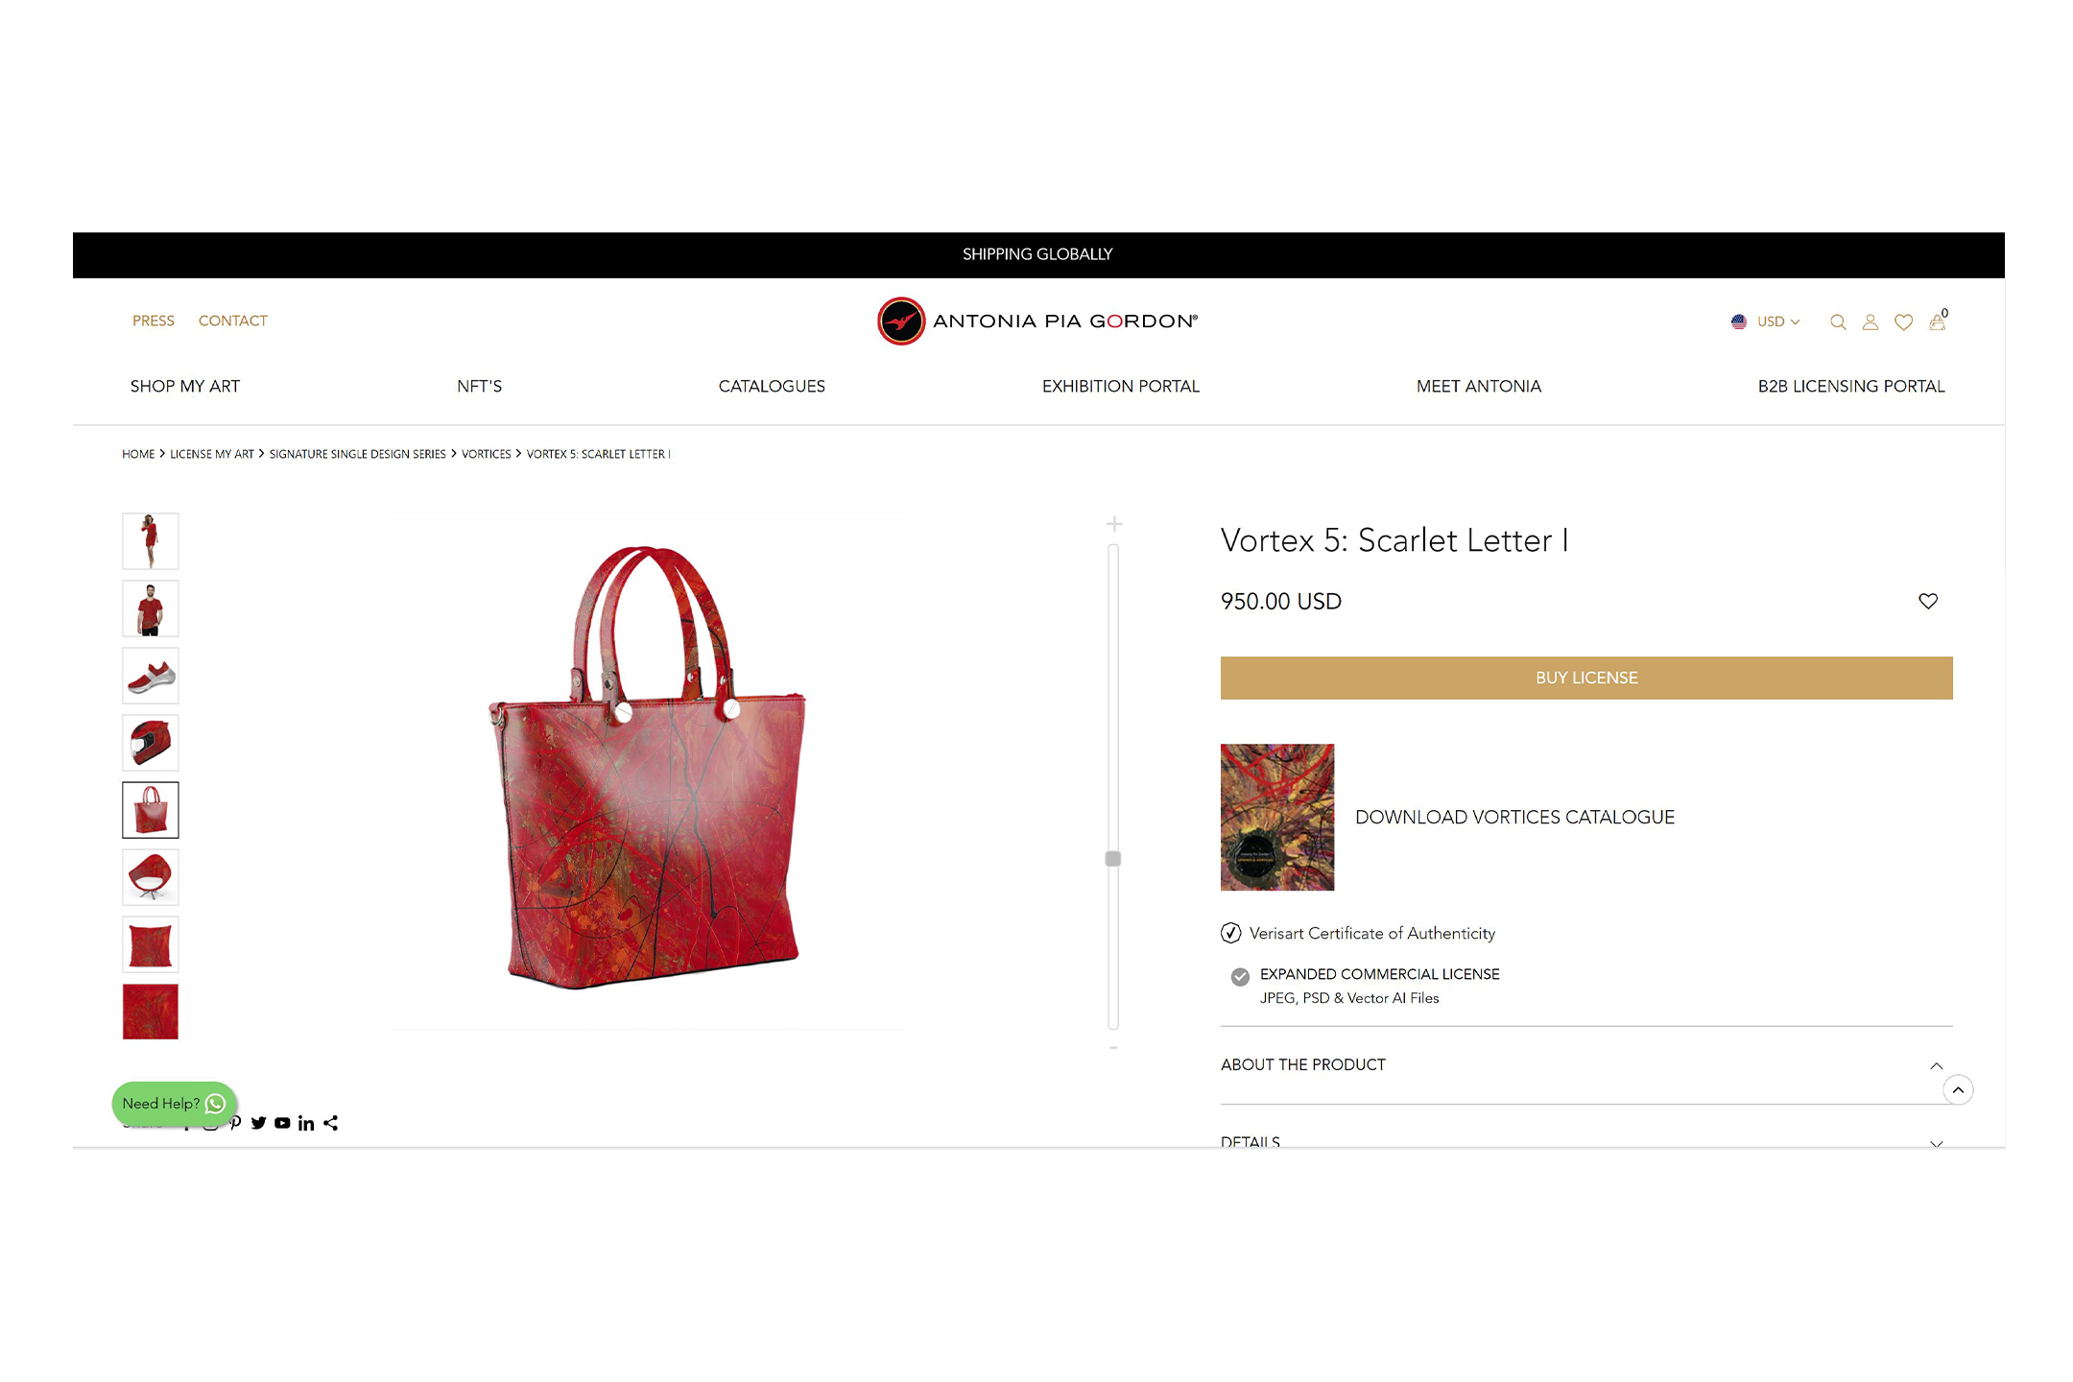Open the shopping cart icon

click(1938, 321)
